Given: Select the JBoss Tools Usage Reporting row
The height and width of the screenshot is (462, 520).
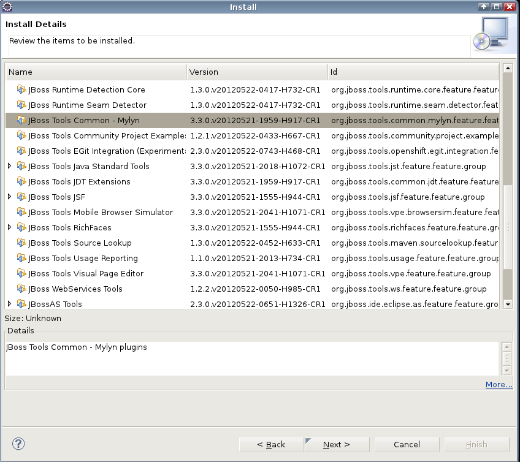Looking at the screenshot, I should coord(253,258).
